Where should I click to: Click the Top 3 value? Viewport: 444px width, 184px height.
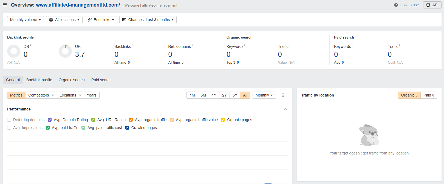238,62
